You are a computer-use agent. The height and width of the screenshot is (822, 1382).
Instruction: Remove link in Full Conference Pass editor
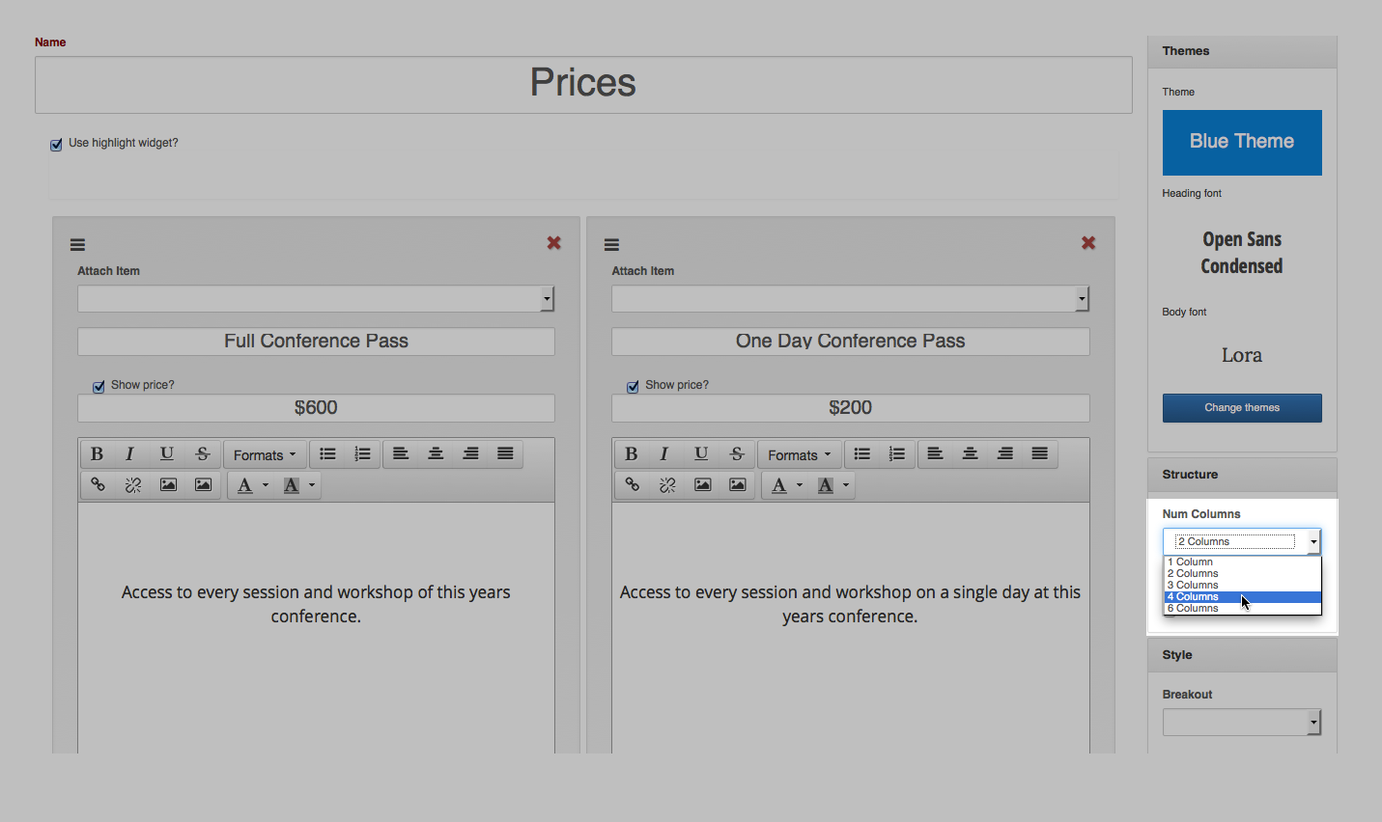[x=133, y=485]
